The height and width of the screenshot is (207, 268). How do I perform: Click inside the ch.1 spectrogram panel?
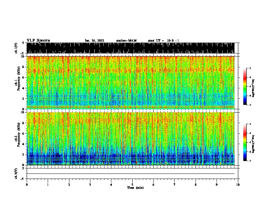click(x=130, y=83)
